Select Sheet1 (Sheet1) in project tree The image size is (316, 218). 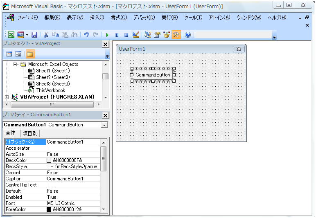click(53, 71)
